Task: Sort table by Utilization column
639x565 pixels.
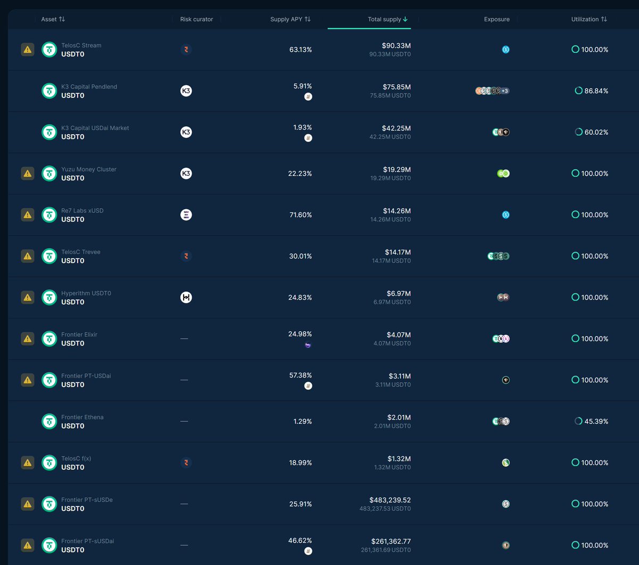Action: [x=589, y=19]
